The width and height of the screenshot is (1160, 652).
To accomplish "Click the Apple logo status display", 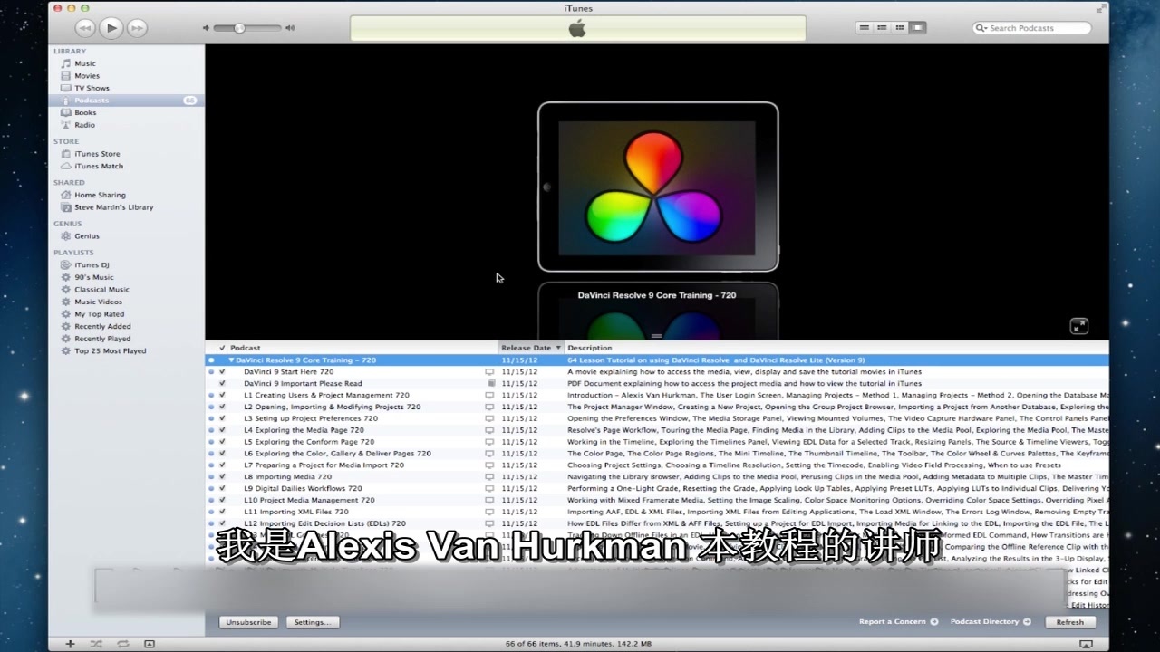I will tap(577, 28).
